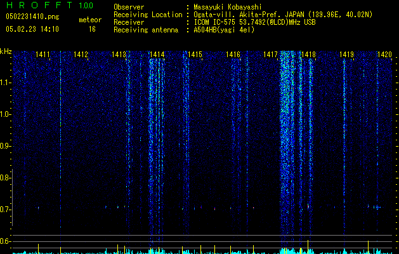Viewport: 399px width, 254px height.
Task: Click the 1418 time marker
Action: click(309, 55)
